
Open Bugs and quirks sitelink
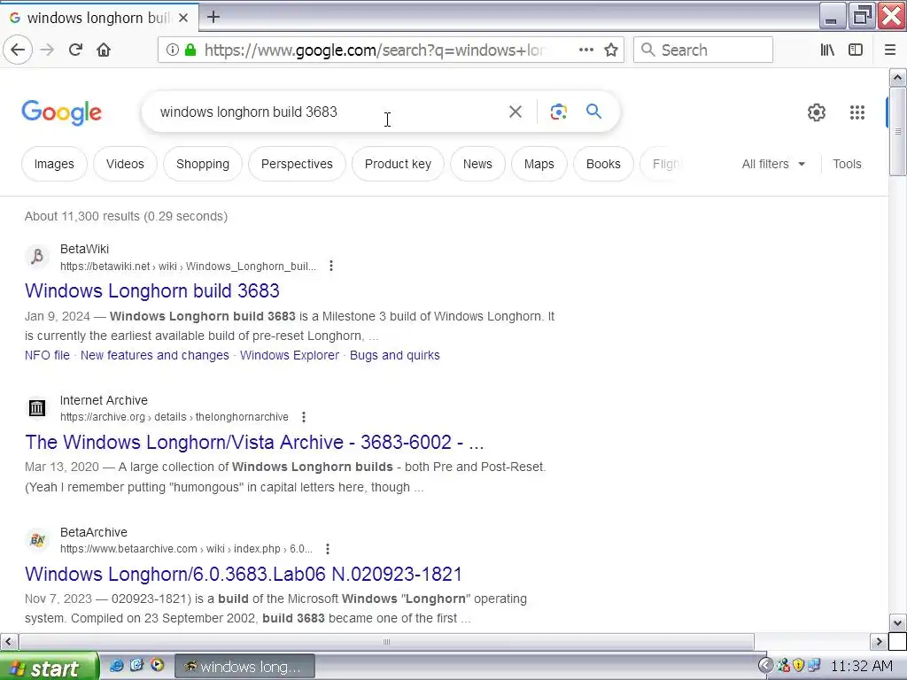coord(394,355)
